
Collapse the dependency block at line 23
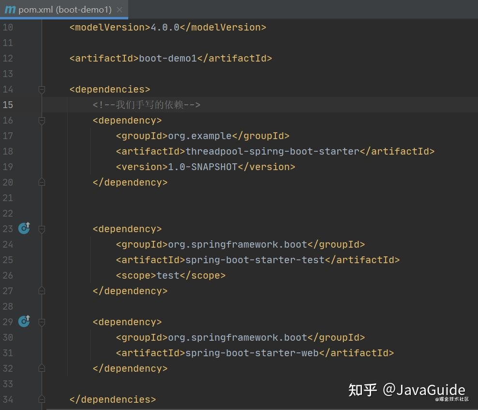42,229
